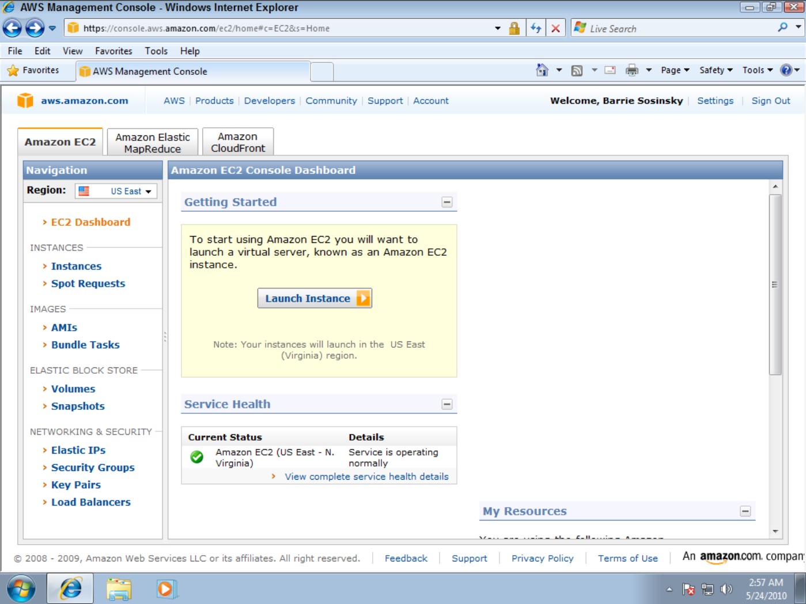Viewport: 806px width, 604px height.
Task: Switch to the Amazon EC2 tab
Action: point(60,142)
